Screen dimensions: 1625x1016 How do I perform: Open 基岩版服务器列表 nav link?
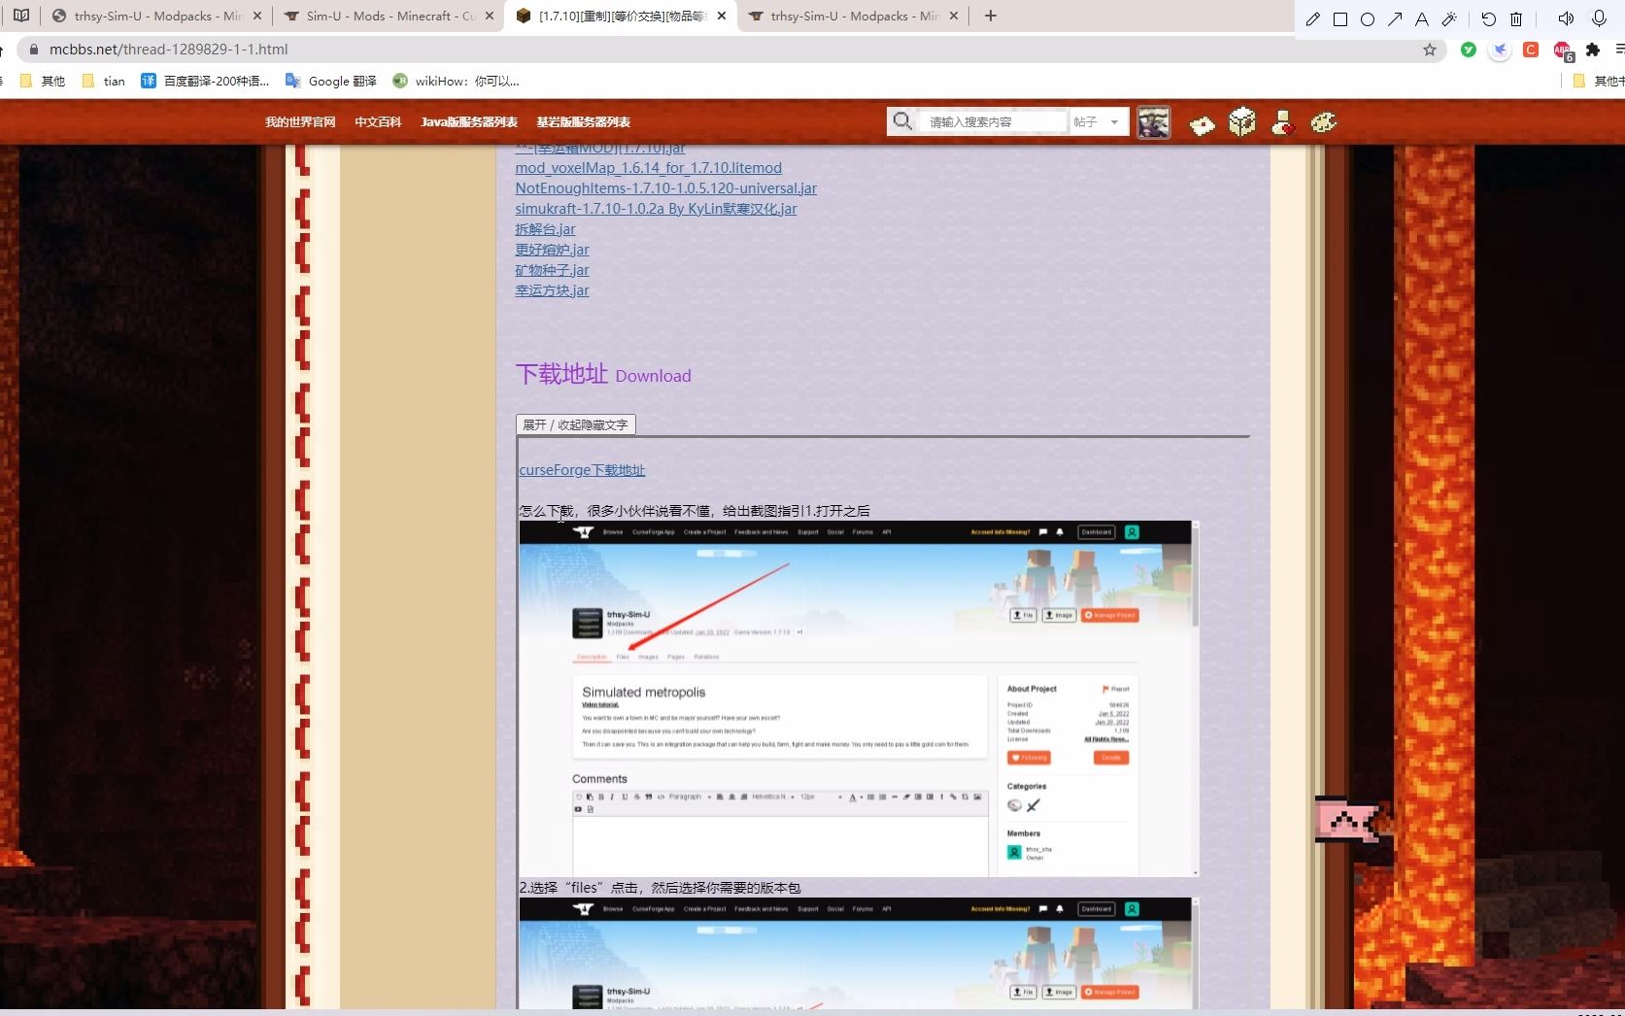coord(584,122)
